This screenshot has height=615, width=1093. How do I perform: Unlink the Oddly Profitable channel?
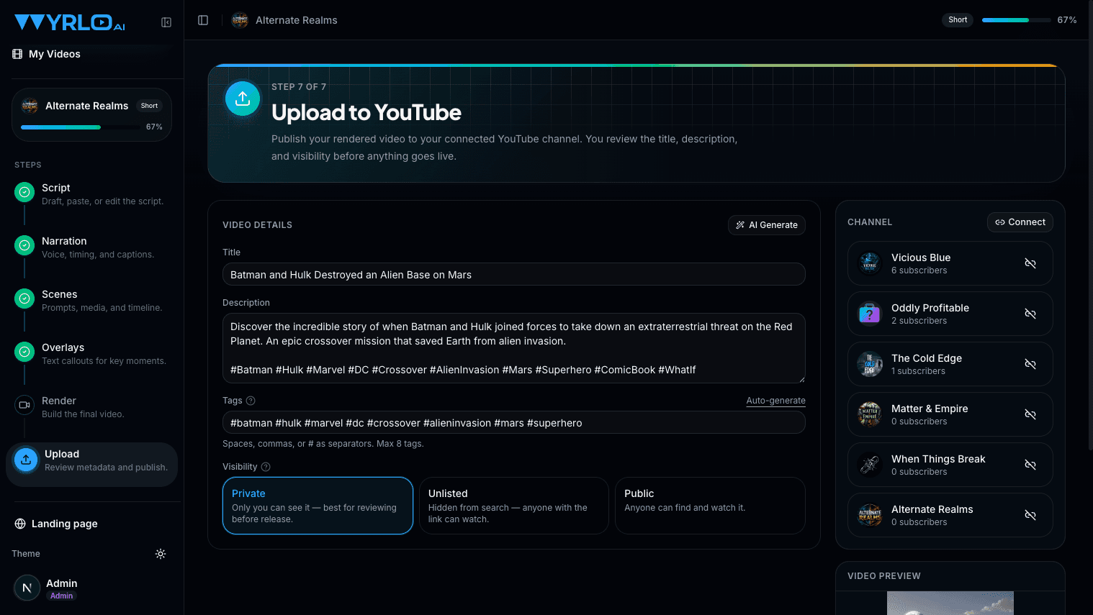click(x=1030, y=314)
